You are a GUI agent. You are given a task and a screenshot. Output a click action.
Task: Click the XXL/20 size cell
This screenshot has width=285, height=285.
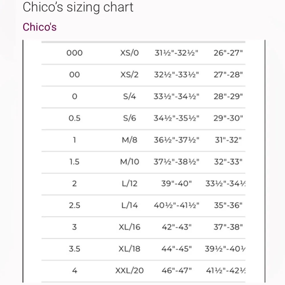(x=130, y=271)
